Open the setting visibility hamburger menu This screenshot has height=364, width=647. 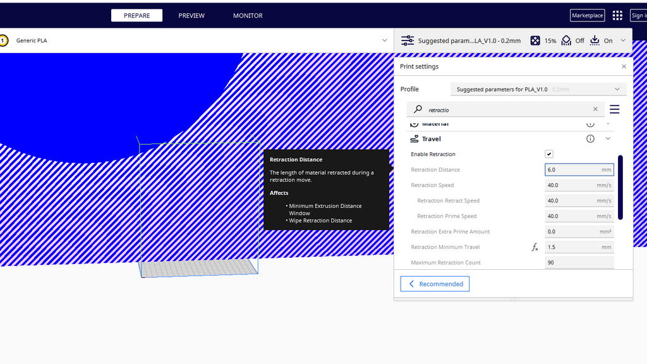click(614, 109)
